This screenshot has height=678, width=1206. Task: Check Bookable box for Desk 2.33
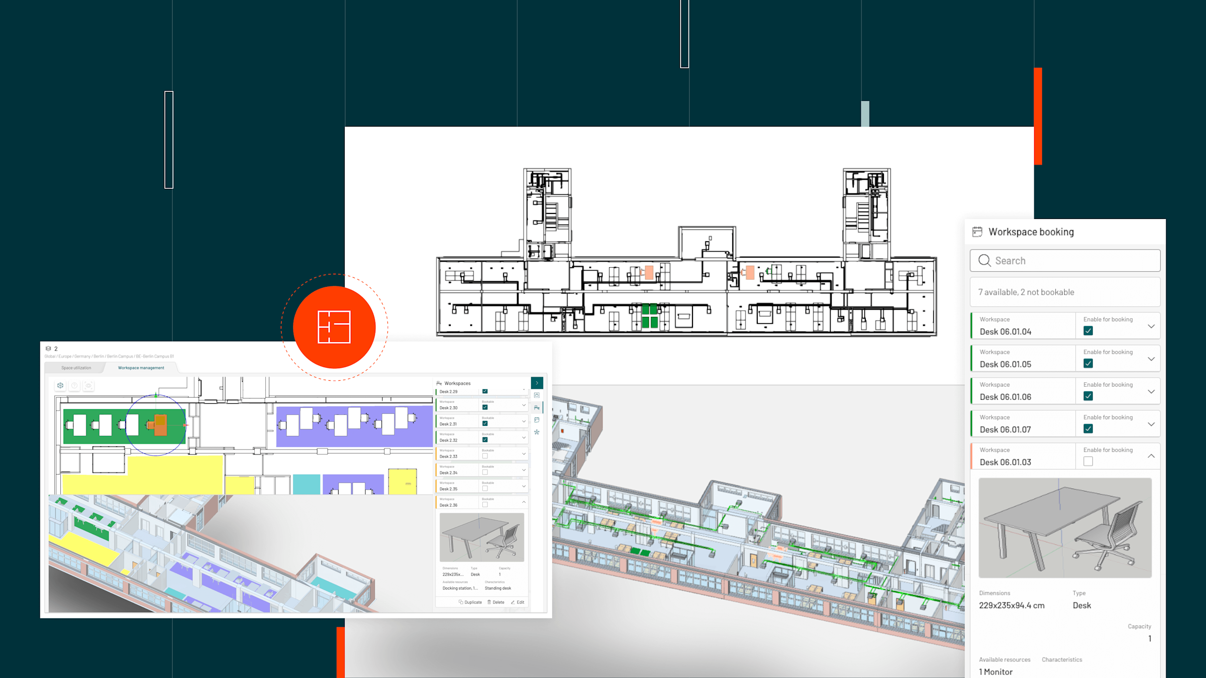coord(485,456)
